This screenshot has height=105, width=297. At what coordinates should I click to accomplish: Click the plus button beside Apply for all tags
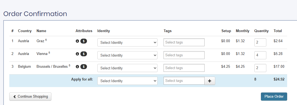210,81
